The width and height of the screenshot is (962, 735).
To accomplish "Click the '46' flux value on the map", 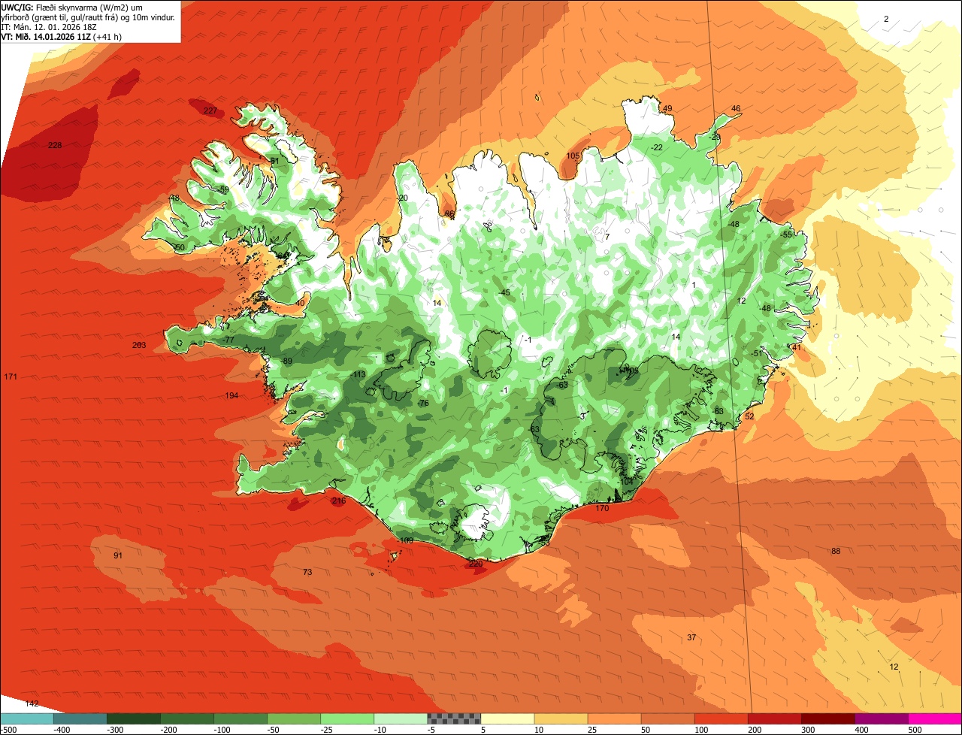I will click(x=736, y=108).
